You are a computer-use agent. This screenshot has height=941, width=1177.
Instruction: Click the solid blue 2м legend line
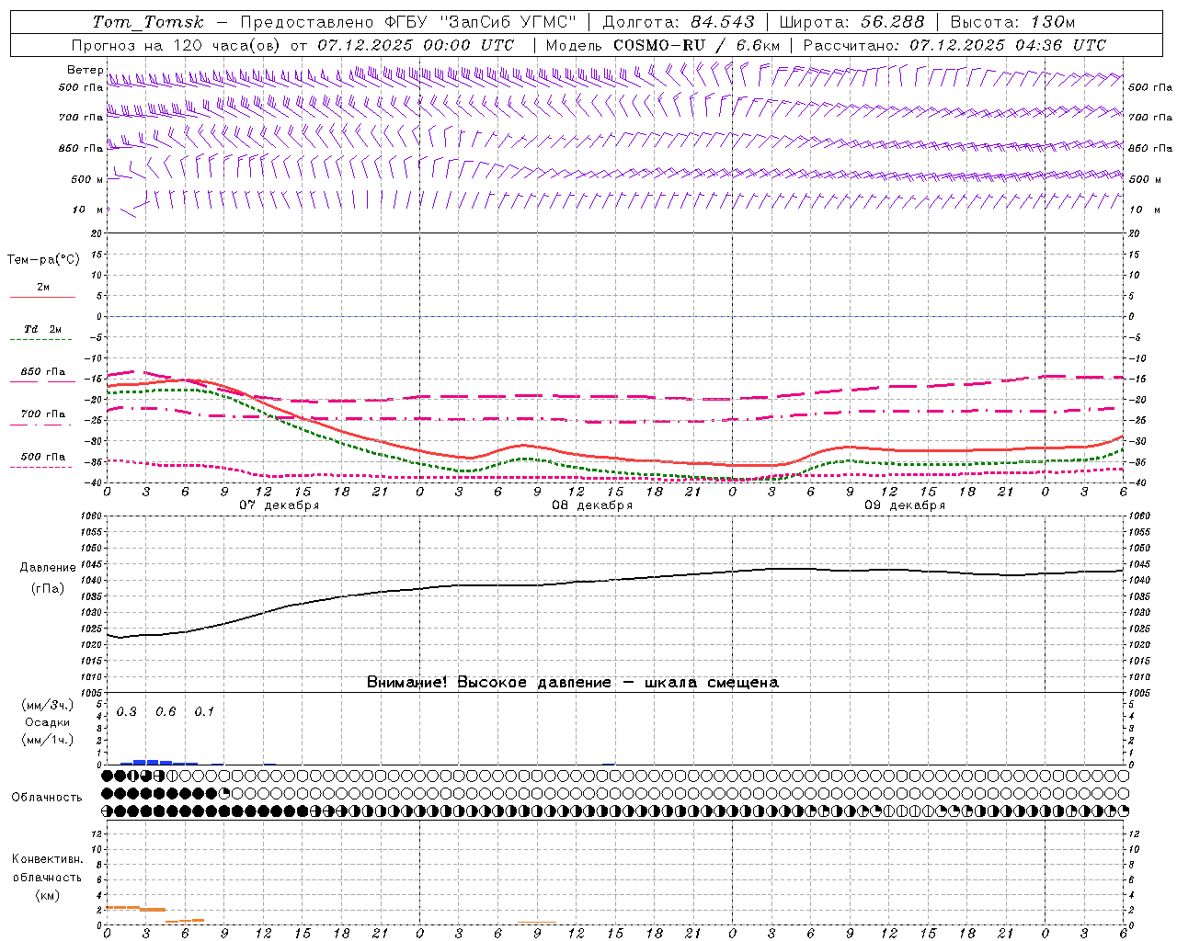(x=42, y=298)
